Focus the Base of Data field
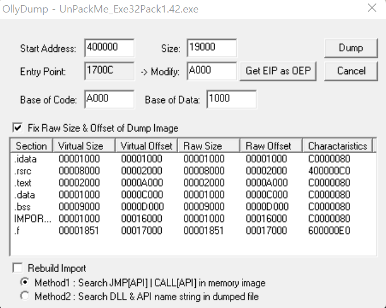Image resolution: width=386 pixels, height=308 pixels. tap(231, 99)
